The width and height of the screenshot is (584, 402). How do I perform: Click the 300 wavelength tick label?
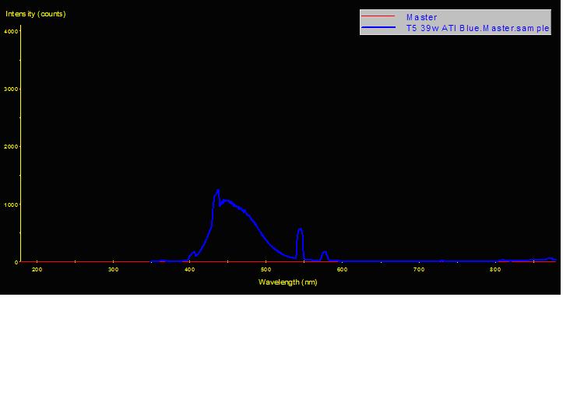[x=113, y=270]
